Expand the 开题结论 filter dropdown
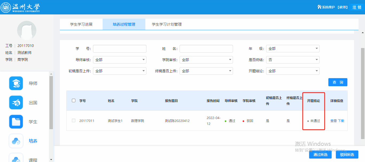 293,71
